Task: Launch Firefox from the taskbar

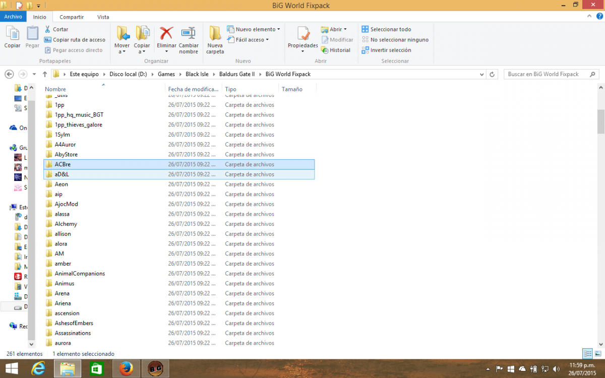Action: 125,368
